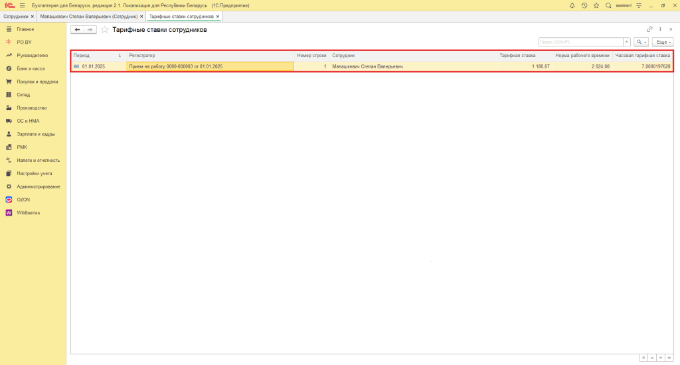Go back with the left arrow

[x=77, y=29]
